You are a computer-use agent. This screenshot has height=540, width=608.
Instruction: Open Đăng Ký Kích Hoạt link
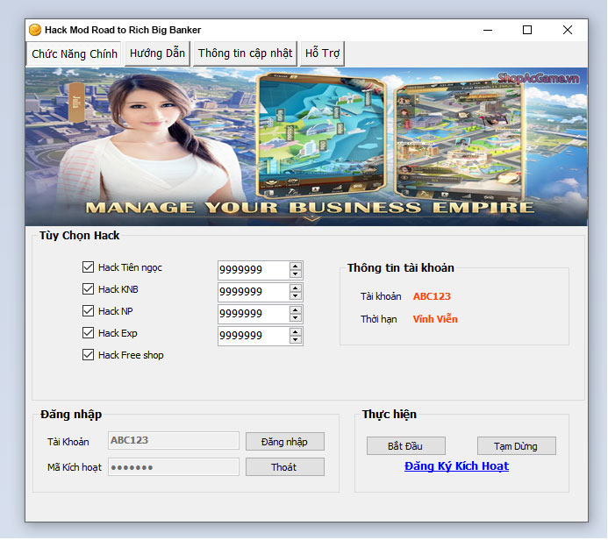coord(456,466)
